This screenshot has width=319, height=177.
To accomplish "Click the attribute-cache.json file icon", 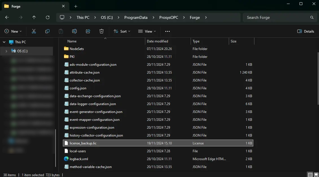I will click(66, 72).
